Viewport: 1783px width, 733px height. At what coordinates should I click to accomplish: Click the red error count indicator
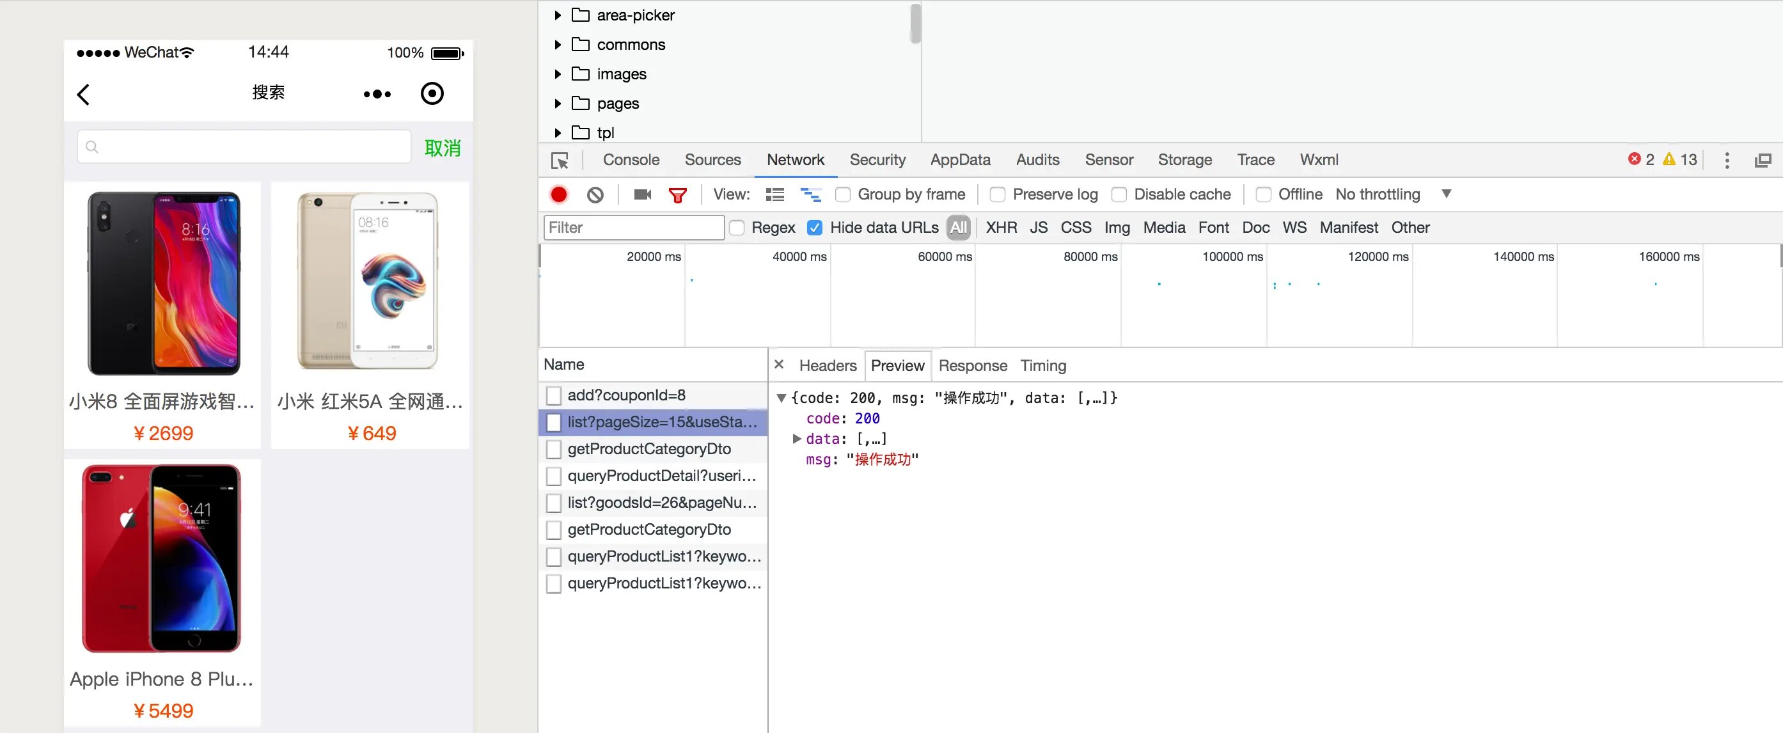[1640, 159]
